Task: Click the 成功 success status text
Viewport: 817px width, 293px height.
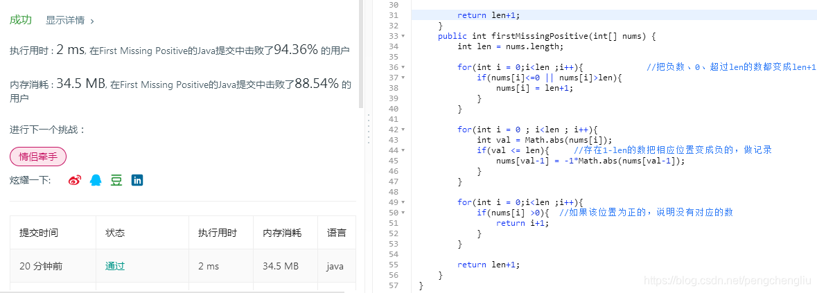Action: 21,20
